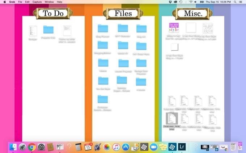Launch iTunes from the Dock
Screen dimensions: 246x153
point(116,147)
